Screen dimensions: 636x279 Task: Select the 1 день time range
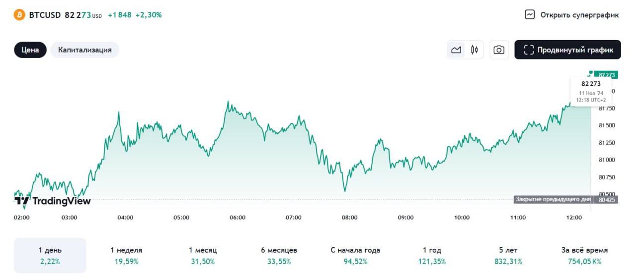point(50,255)
